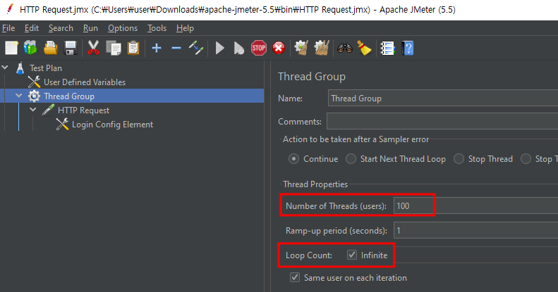Click the Thread Group Name field
This screenshot has height=292, width=558.
pyautogui.click(x=443, y=99)
